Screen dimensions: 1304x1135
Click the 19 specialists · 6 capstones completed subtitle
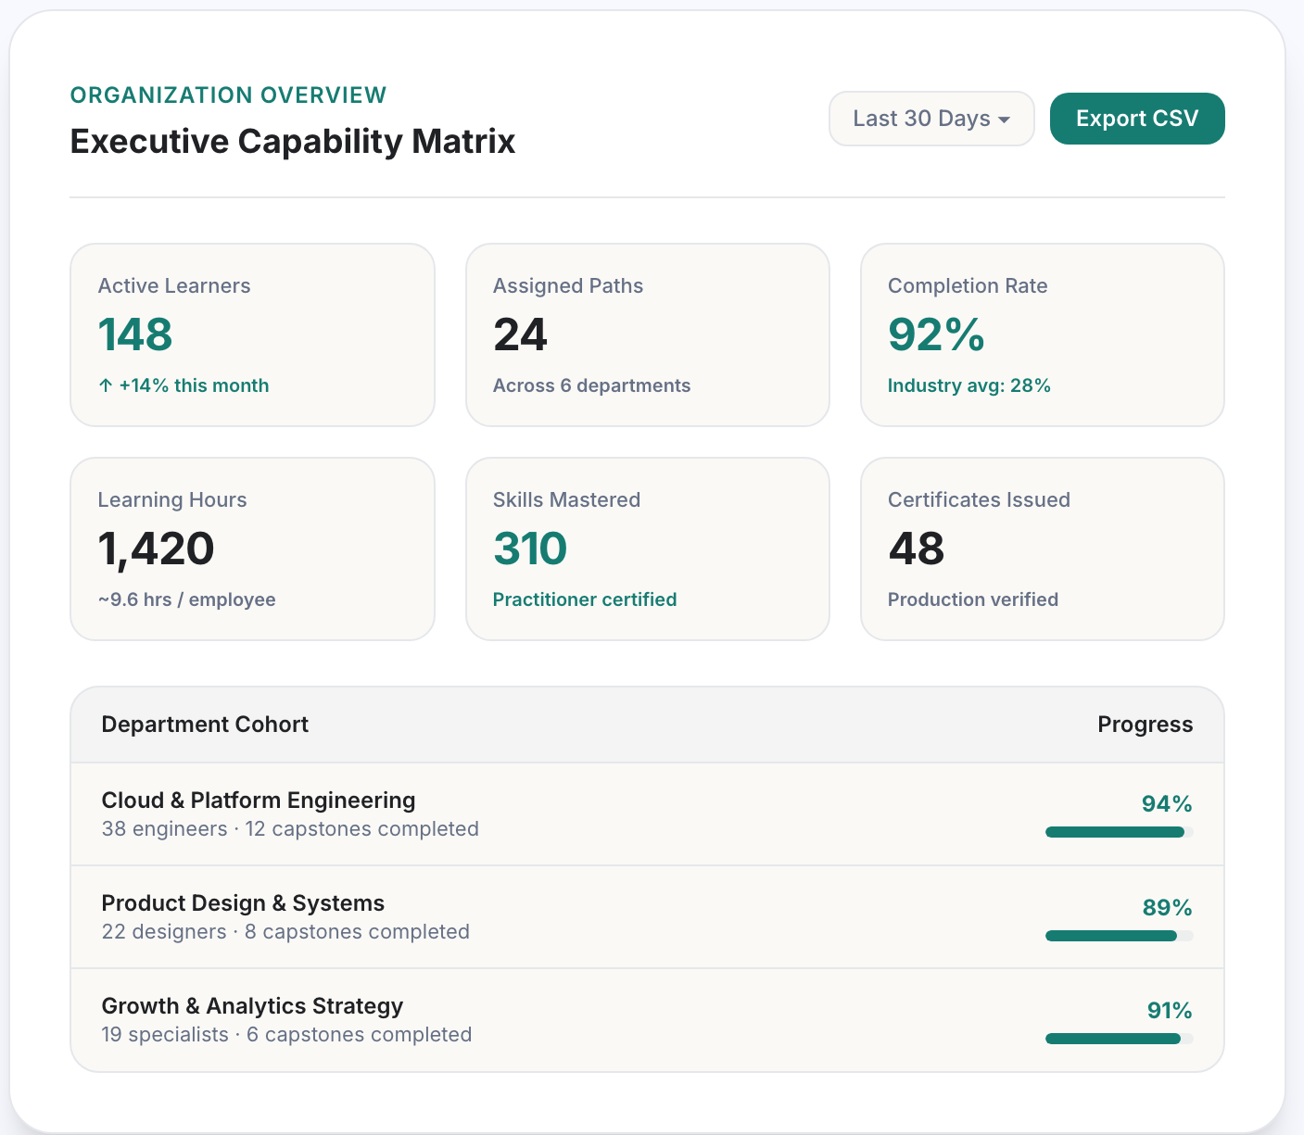coord(286,1034)
